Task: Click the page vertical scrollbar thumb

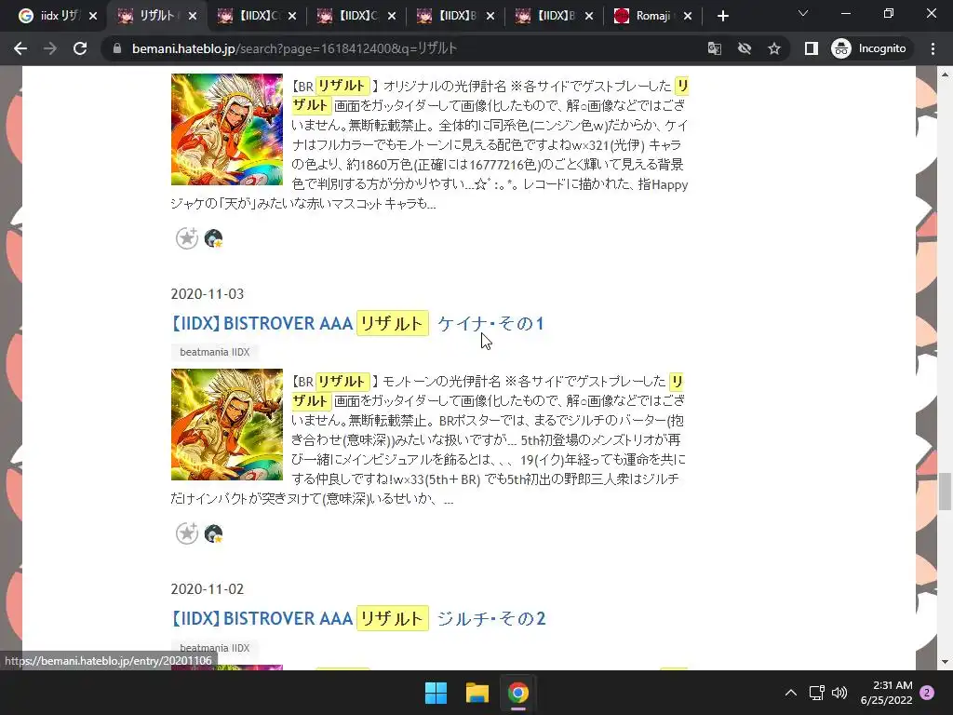Action: click(946, 492)
